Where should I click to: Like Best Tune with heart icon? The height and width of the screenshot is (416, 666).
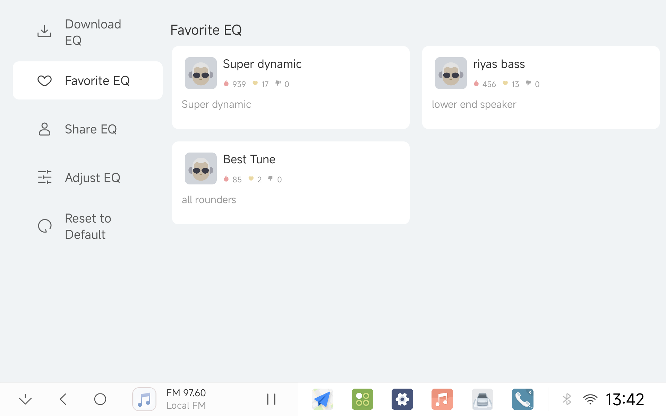click(251, 179)
